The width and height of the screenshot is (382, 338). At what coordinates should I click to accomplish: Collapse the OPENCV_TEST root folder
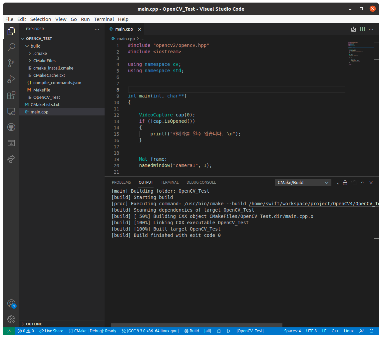click(62, 39)
